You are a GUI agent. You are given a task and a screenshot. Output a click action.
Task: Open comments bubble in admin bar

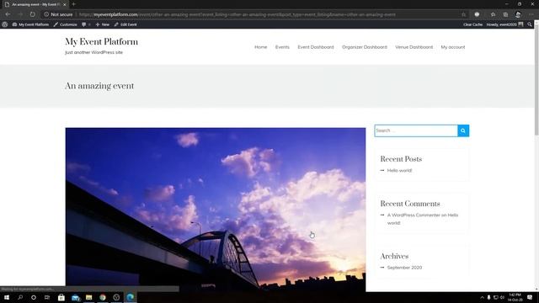(86, 24)
